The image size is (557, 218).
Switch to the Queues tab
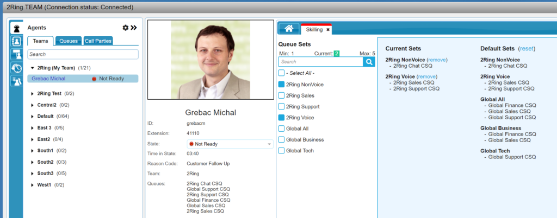(68, 41)
